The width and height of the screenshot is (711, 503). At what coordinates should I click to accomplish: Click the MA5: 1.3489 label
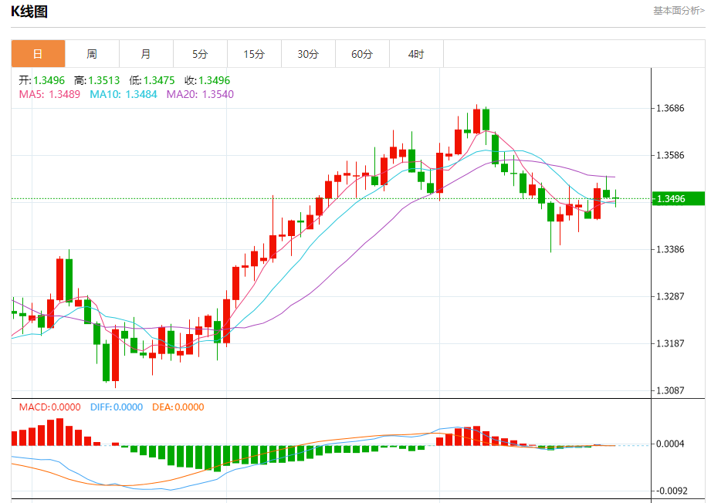(x=49, y=94)
